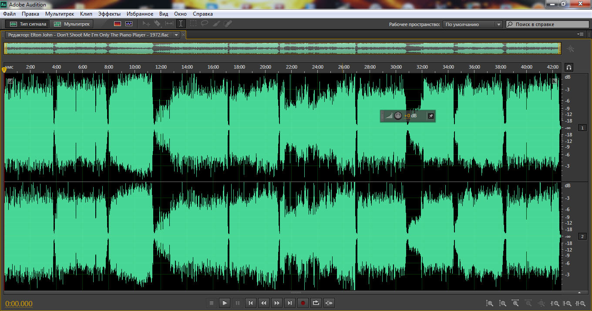Click the 0:00.000 time display
Viewport: 592px width, 311px height.
click(x=19, y=304)
